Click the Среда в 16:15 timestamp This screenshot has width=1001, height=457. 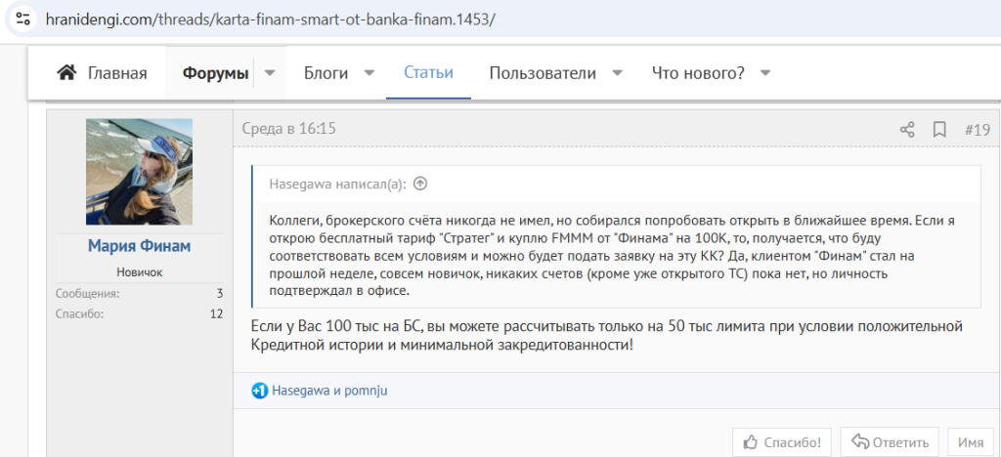click(289, 129)
